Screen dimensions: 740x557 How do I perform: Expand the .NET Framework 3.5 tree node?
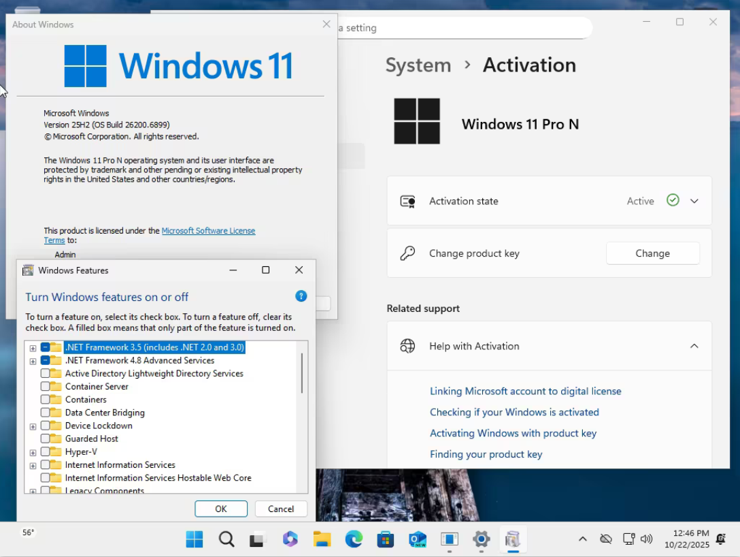[33, 348]
